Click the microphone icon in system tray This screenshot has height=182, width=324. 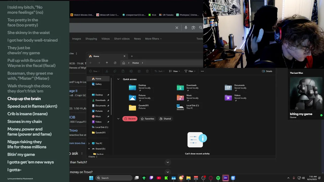(294, 178)
